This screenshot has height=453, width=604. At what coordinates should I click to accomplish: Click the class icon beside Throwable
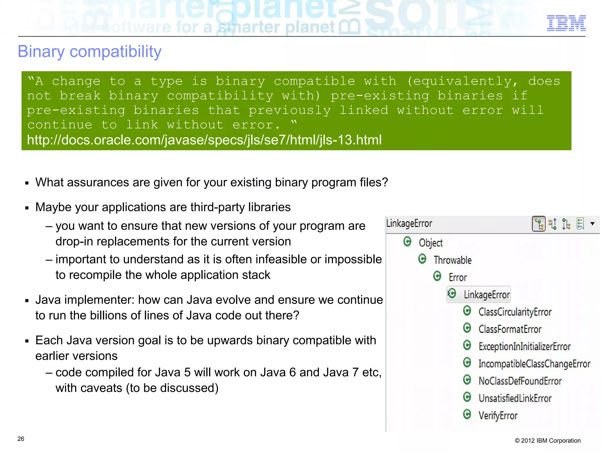pyautogui.click(x=422, y=259)
